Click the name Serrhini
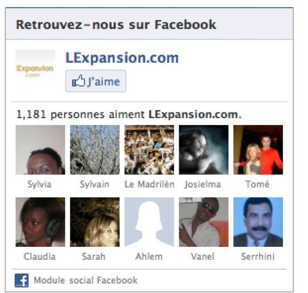 [x=258, y=256]
